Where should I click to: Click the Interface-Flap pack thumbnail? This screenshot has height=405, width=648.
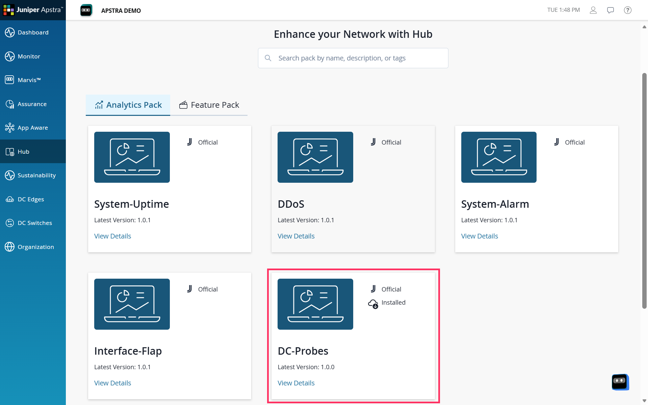132,304
